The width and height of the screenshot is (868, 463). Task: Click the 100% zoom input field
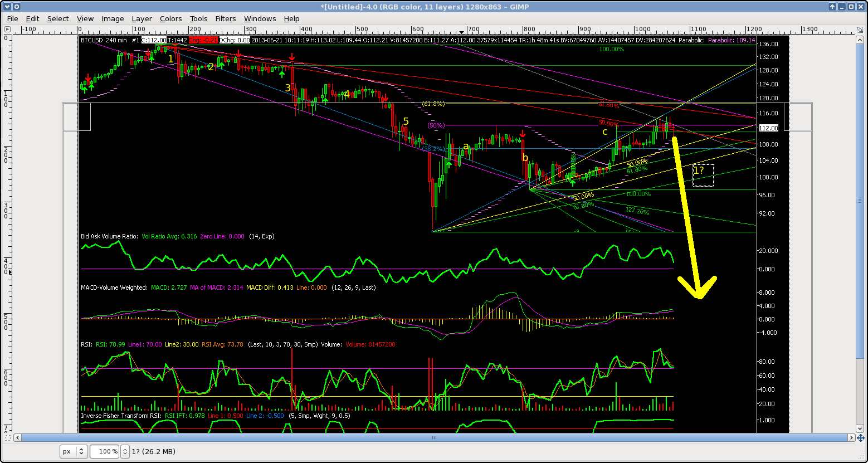104,451
